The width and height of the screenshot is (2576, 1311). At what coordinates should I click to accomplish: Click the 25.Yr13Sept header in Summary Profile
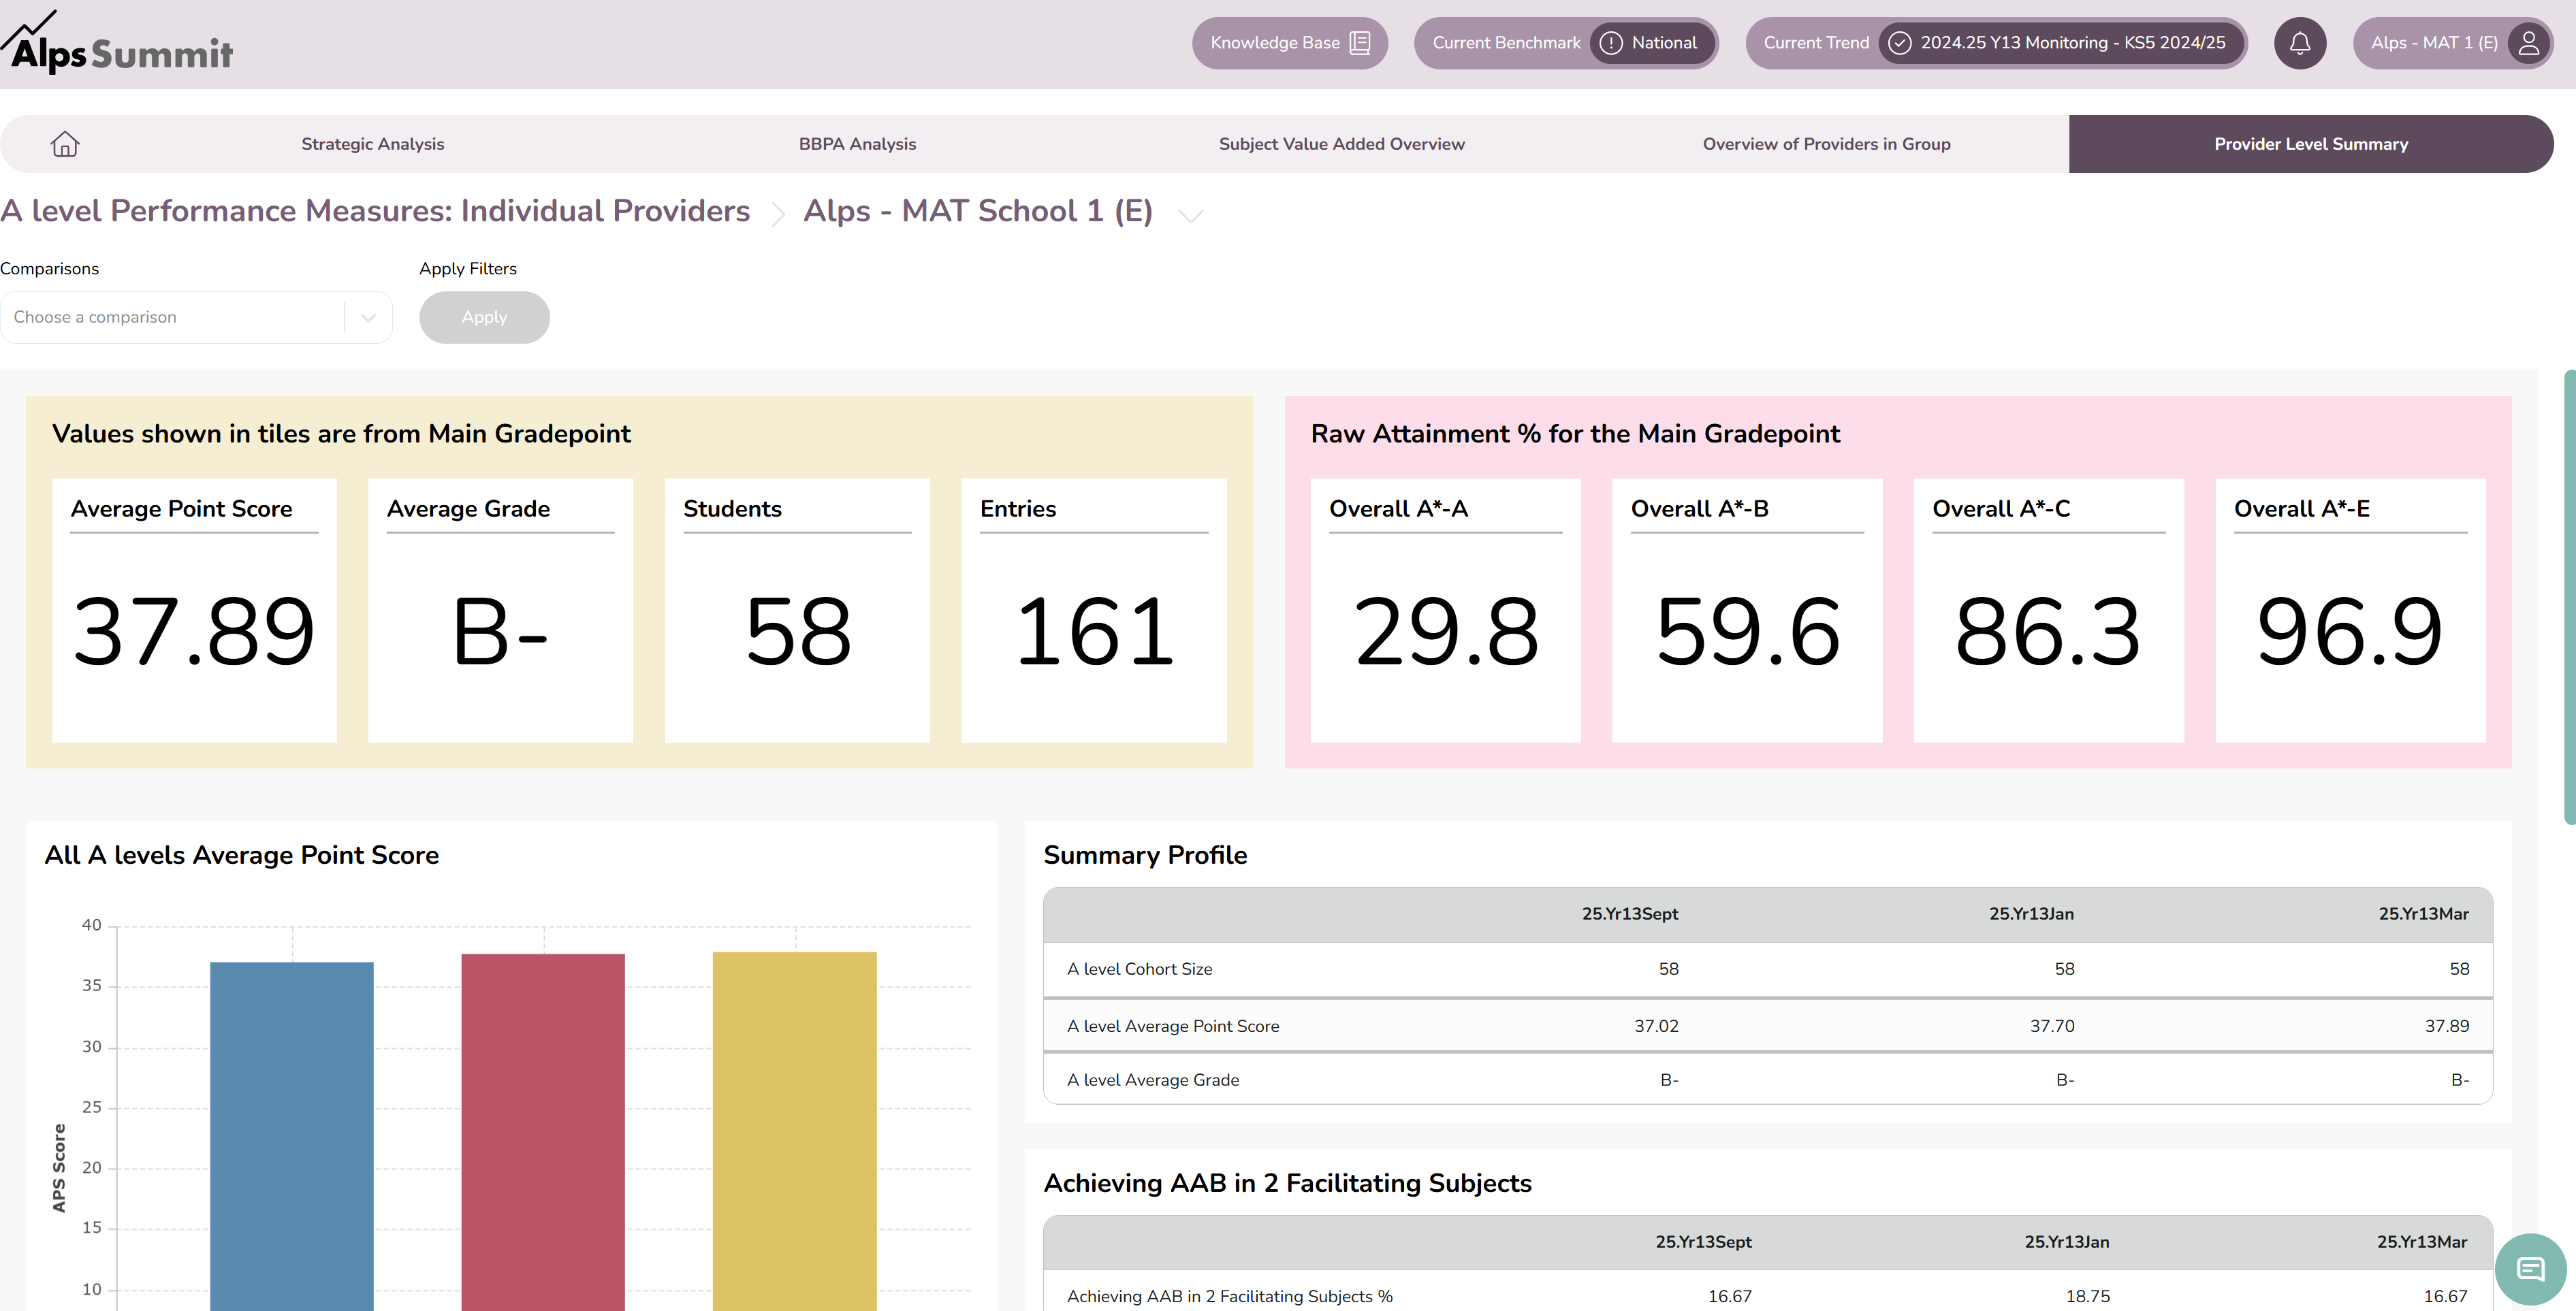coord(1630,914)
